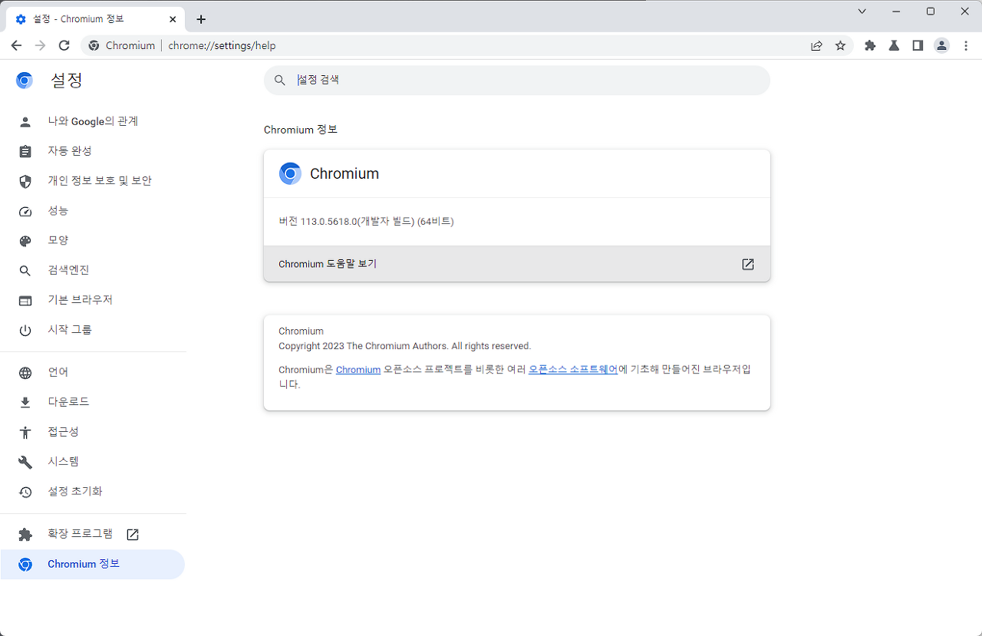Screen dimensions: 982x636
Task: Follow the Chromium project hyperlink
Action: tap(358, 370)
